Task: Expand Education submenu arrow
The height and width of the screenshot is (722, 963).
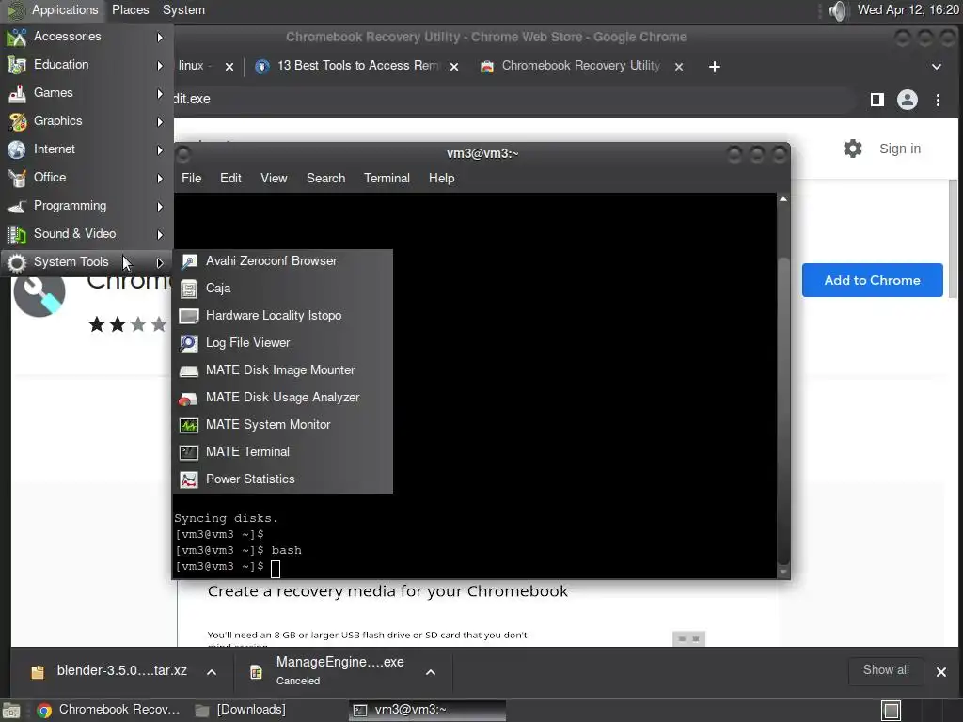Action: [160, 65]
